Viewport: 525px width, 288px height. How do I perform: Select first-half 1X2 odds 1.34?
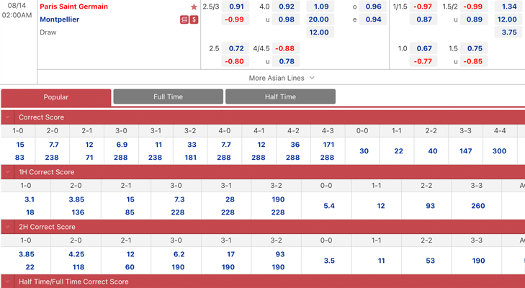[x=508, y=6]
